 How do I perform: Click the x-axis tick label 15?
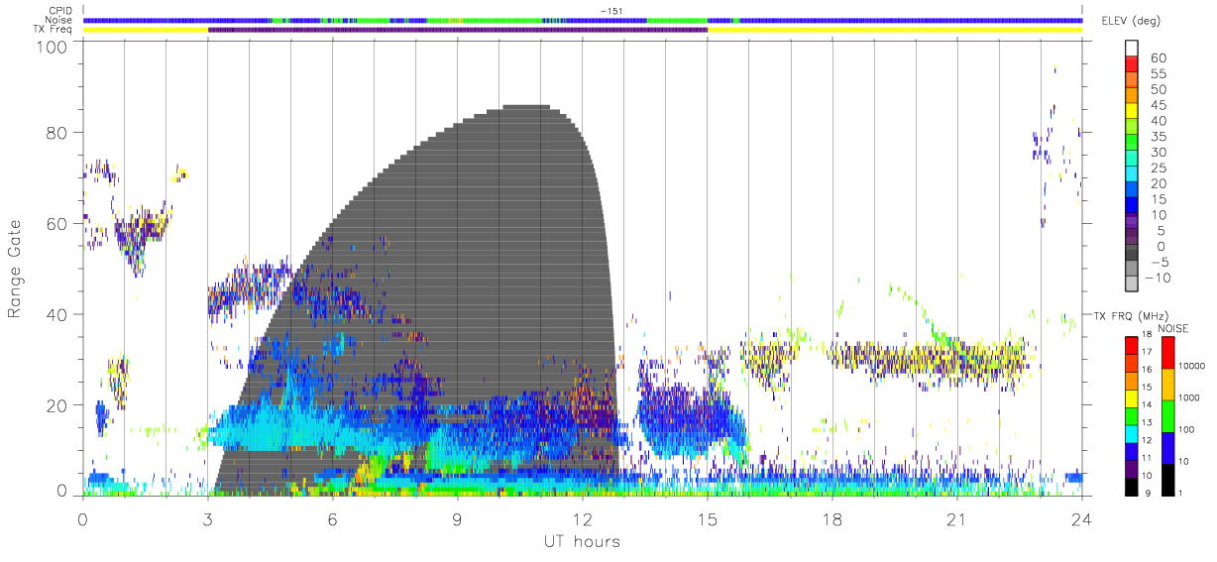(x=708, y=519)
